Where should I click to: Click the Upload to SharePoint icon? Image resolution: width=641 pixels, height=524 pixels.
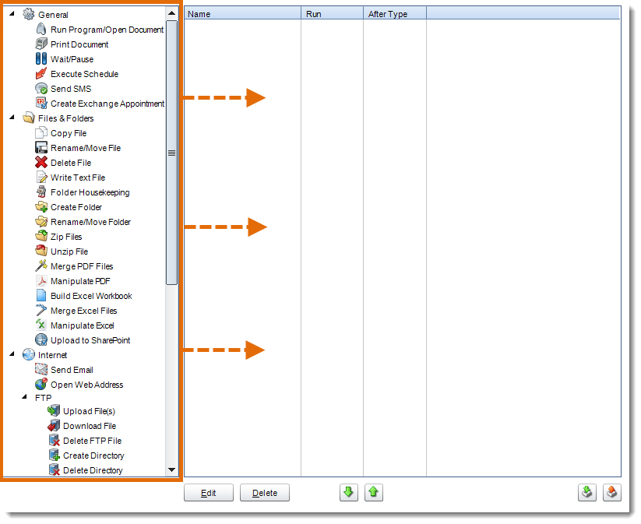click(x=41, y=340)
